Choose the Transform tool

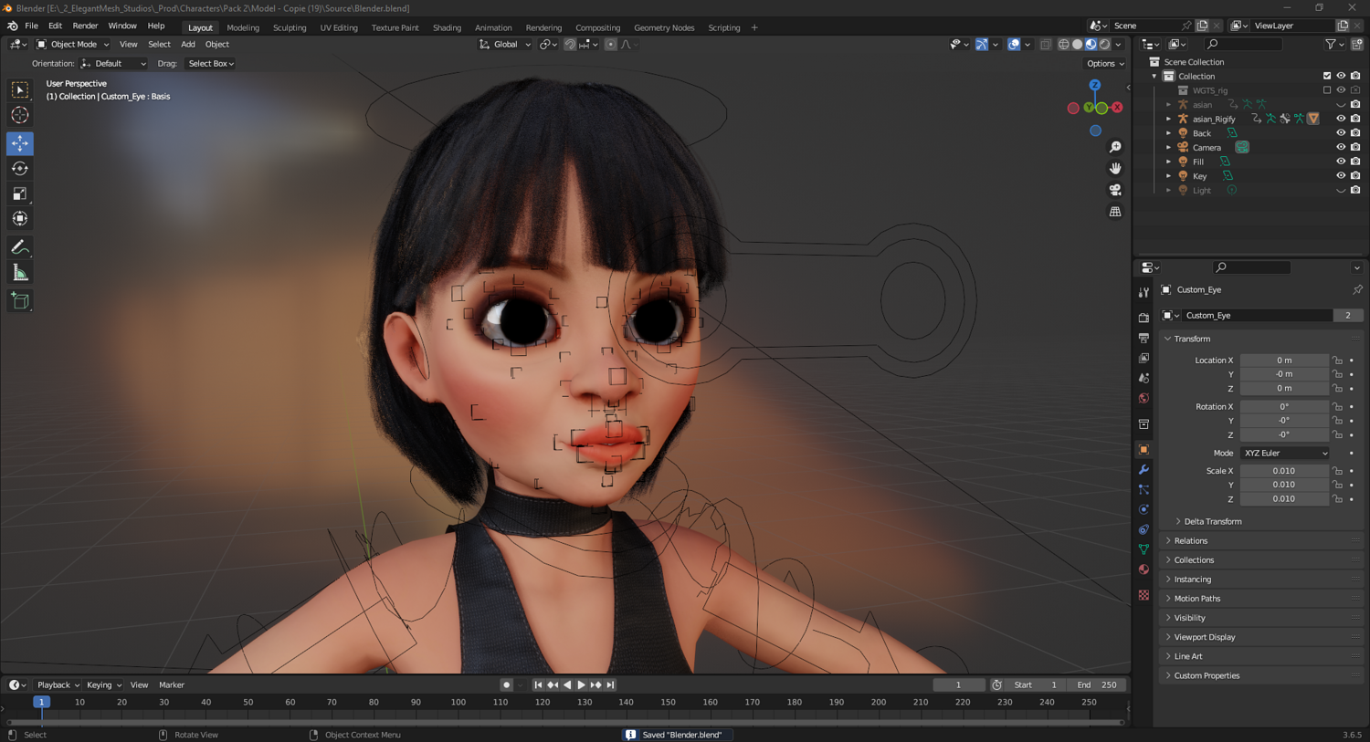point(20,218)
